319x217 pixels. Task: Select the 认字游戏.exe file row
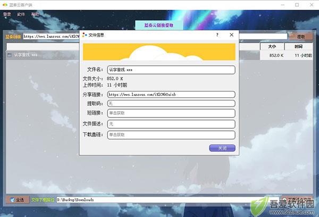[x=159, y=55]
